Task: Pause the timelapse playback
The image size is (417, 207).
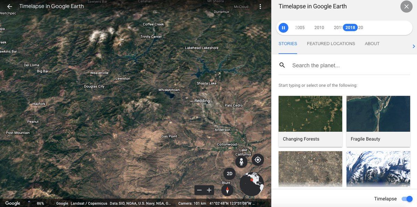Action: point(284,28)
